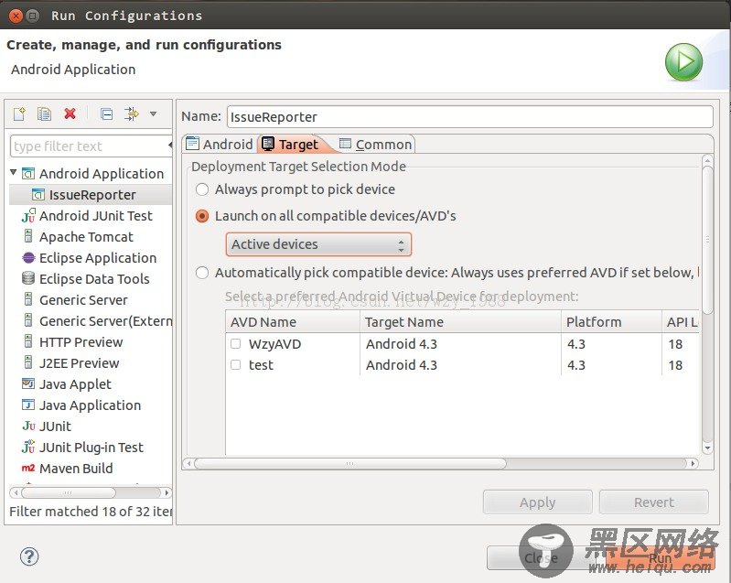731x583 pixels.
Task: Click the Android JUnit Test icon
Action: 28,215
